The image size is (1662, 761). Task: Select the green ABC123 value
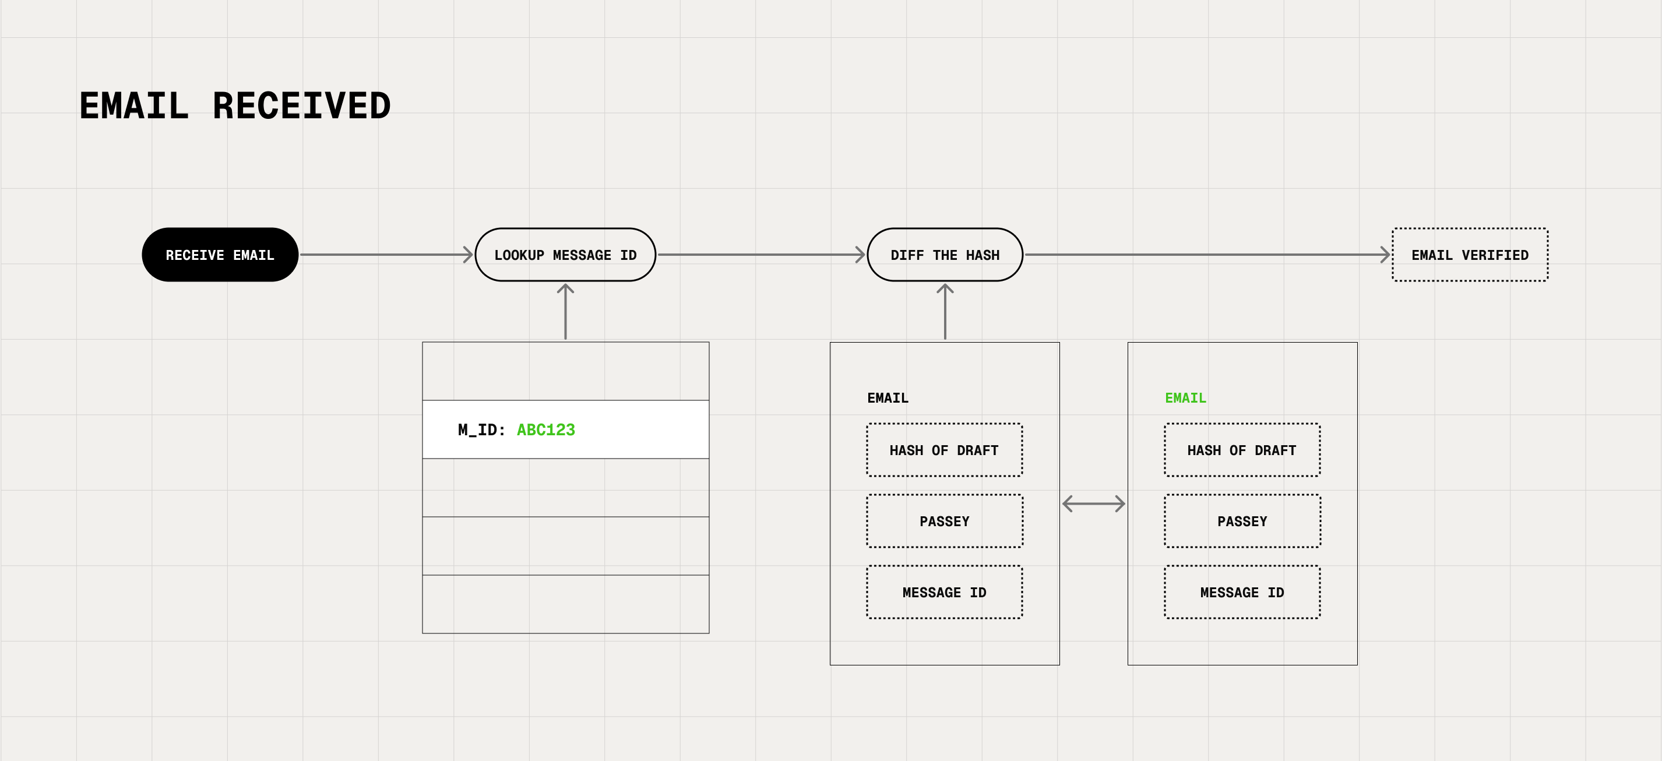(x=546, y=429)
